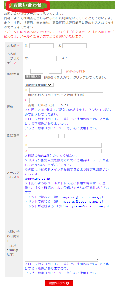This screenshot has width=120, height=294.
Task: Click inside the お問い合わせ内容 text area
Action: pyautogui.click(x=62, y=237)
